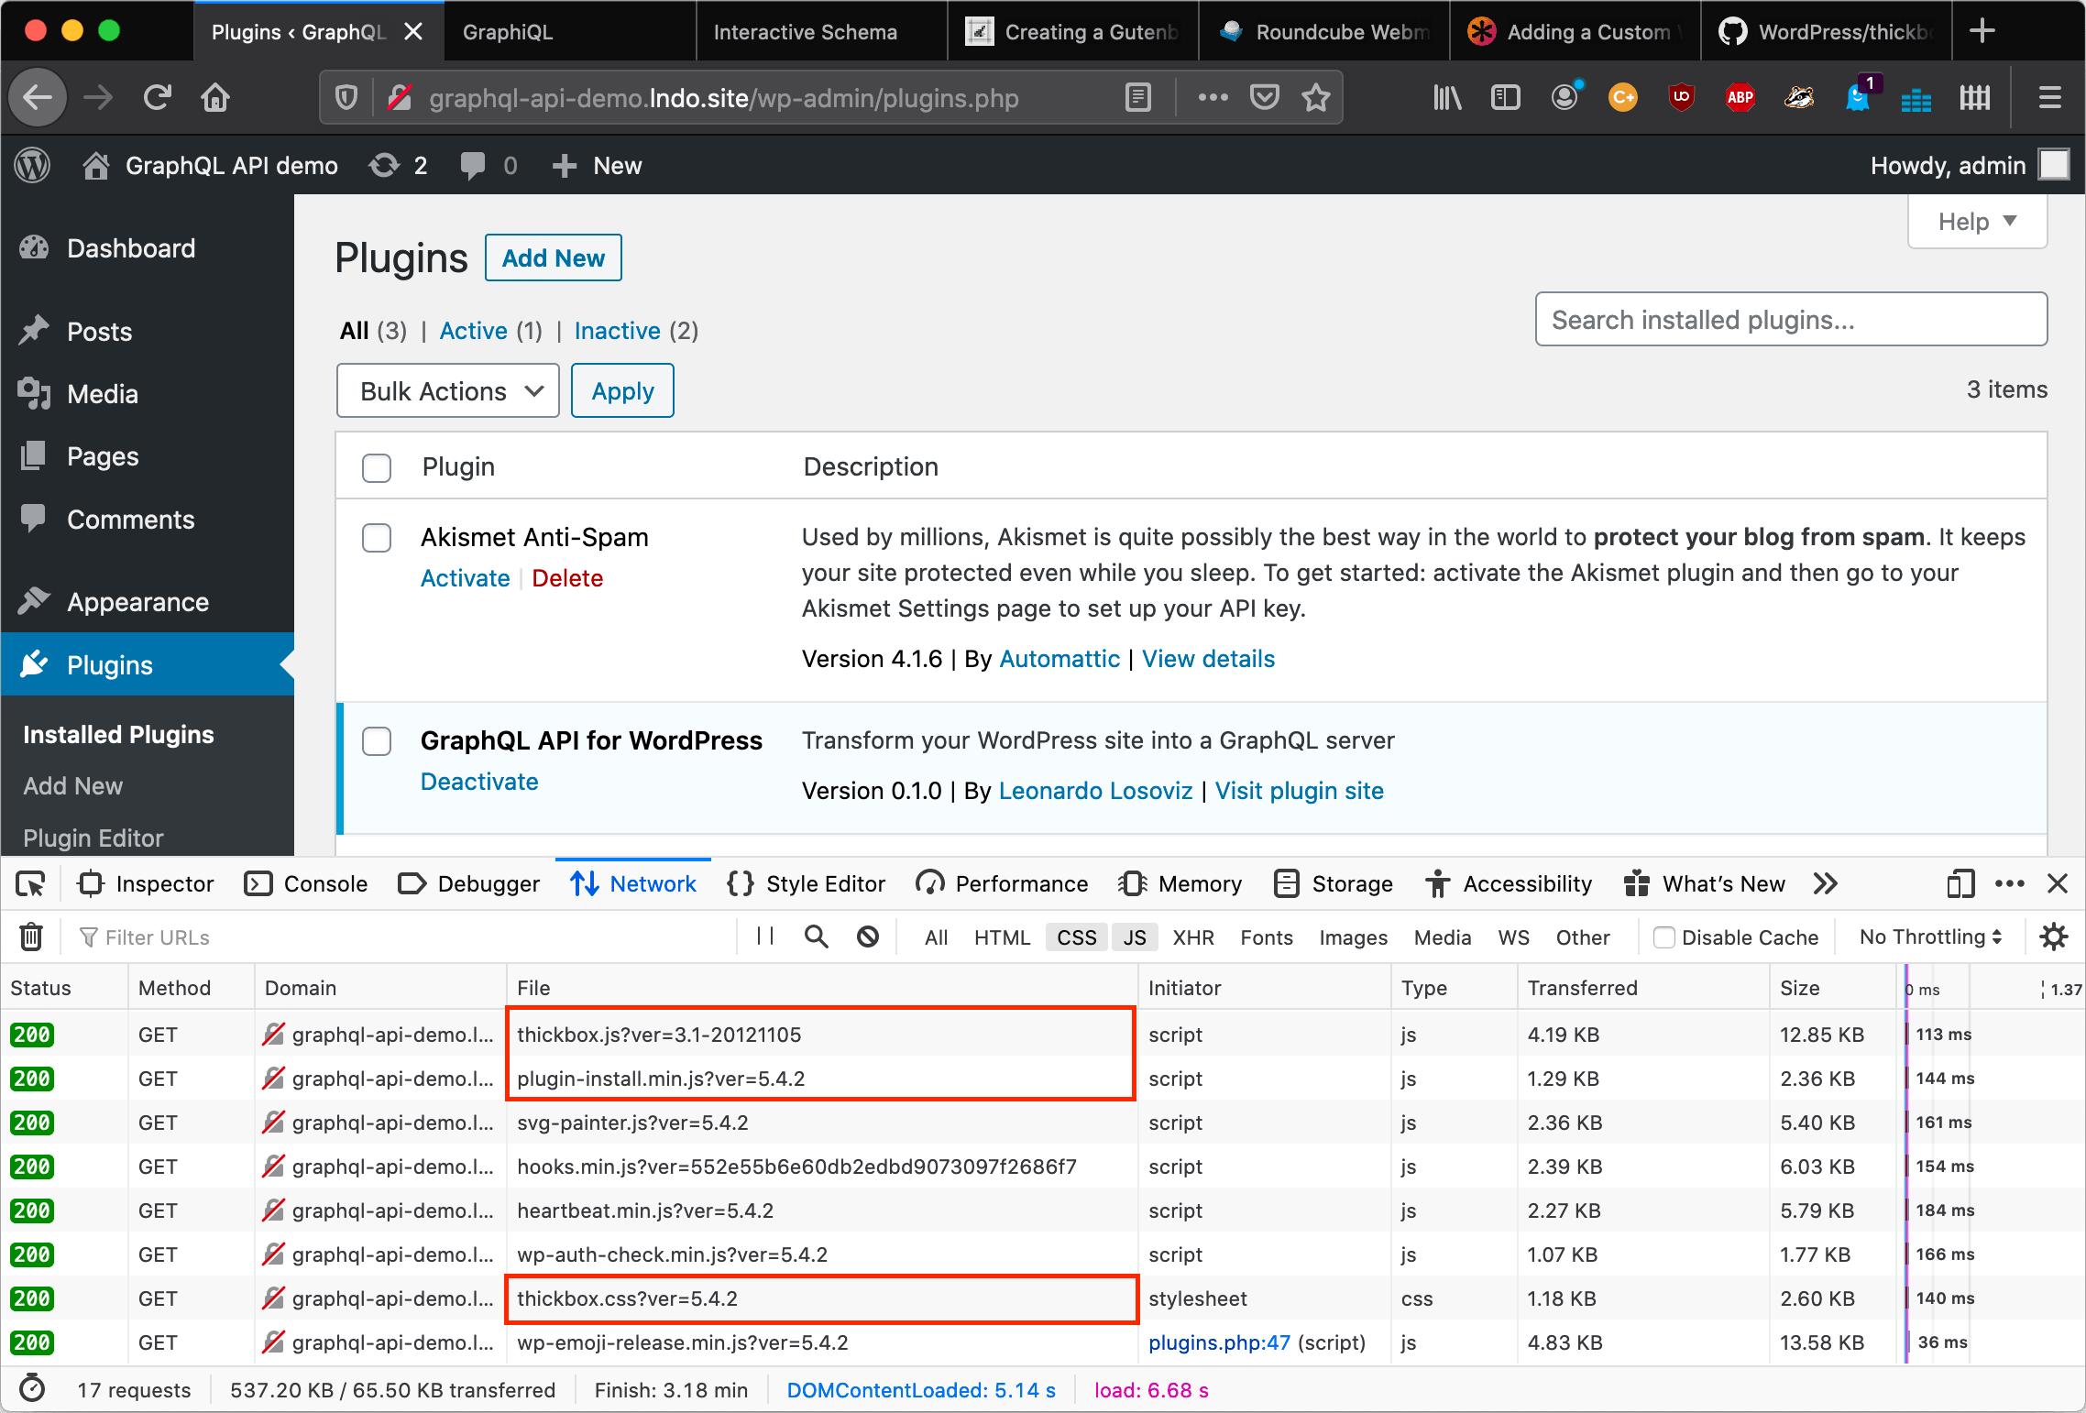The height and width of the screenshot is (1413, 2086).
Task: Show sidebars icon in Firefox toolbar
Action: [x=1506, y=97]
